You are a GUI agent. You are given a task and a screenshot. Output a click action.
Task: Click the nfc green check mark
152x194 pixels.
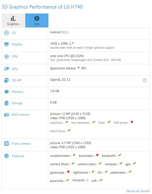[x=106, y=172]
